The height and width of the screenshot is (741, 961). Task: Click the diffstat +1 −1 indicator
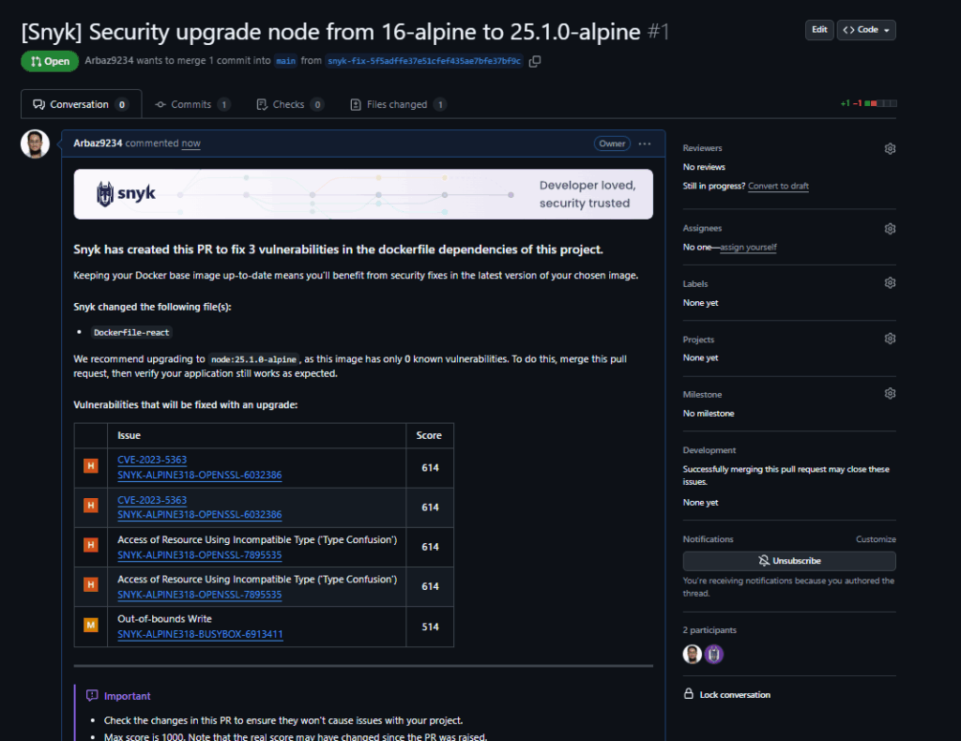click(x=868, y=103)
